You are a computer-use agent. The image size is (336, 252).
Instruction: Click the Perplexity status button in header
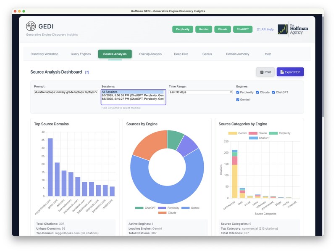coord(183,29)
